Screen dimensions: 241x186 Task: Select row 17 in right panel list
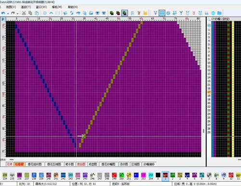209,92
